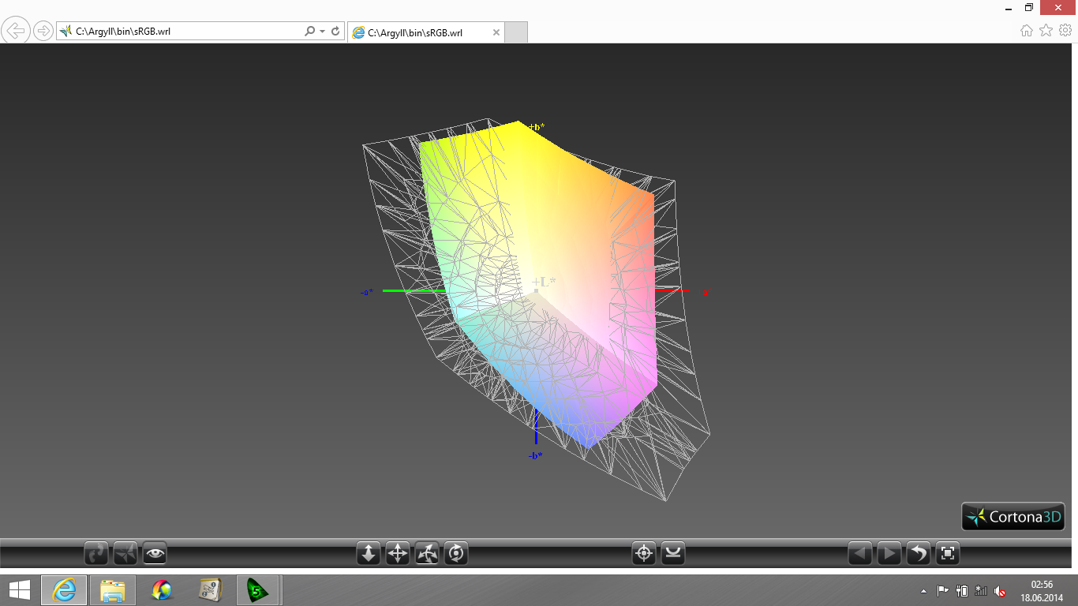Open File Explorer from taskbar
Viewport: 1078px width, 606px height.
113,590
